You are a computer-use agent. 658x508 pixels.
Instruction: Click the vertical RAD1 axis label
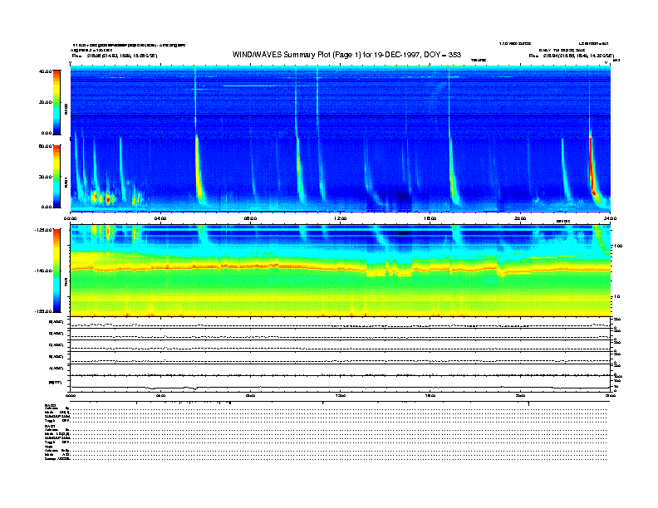pos(66,182)
